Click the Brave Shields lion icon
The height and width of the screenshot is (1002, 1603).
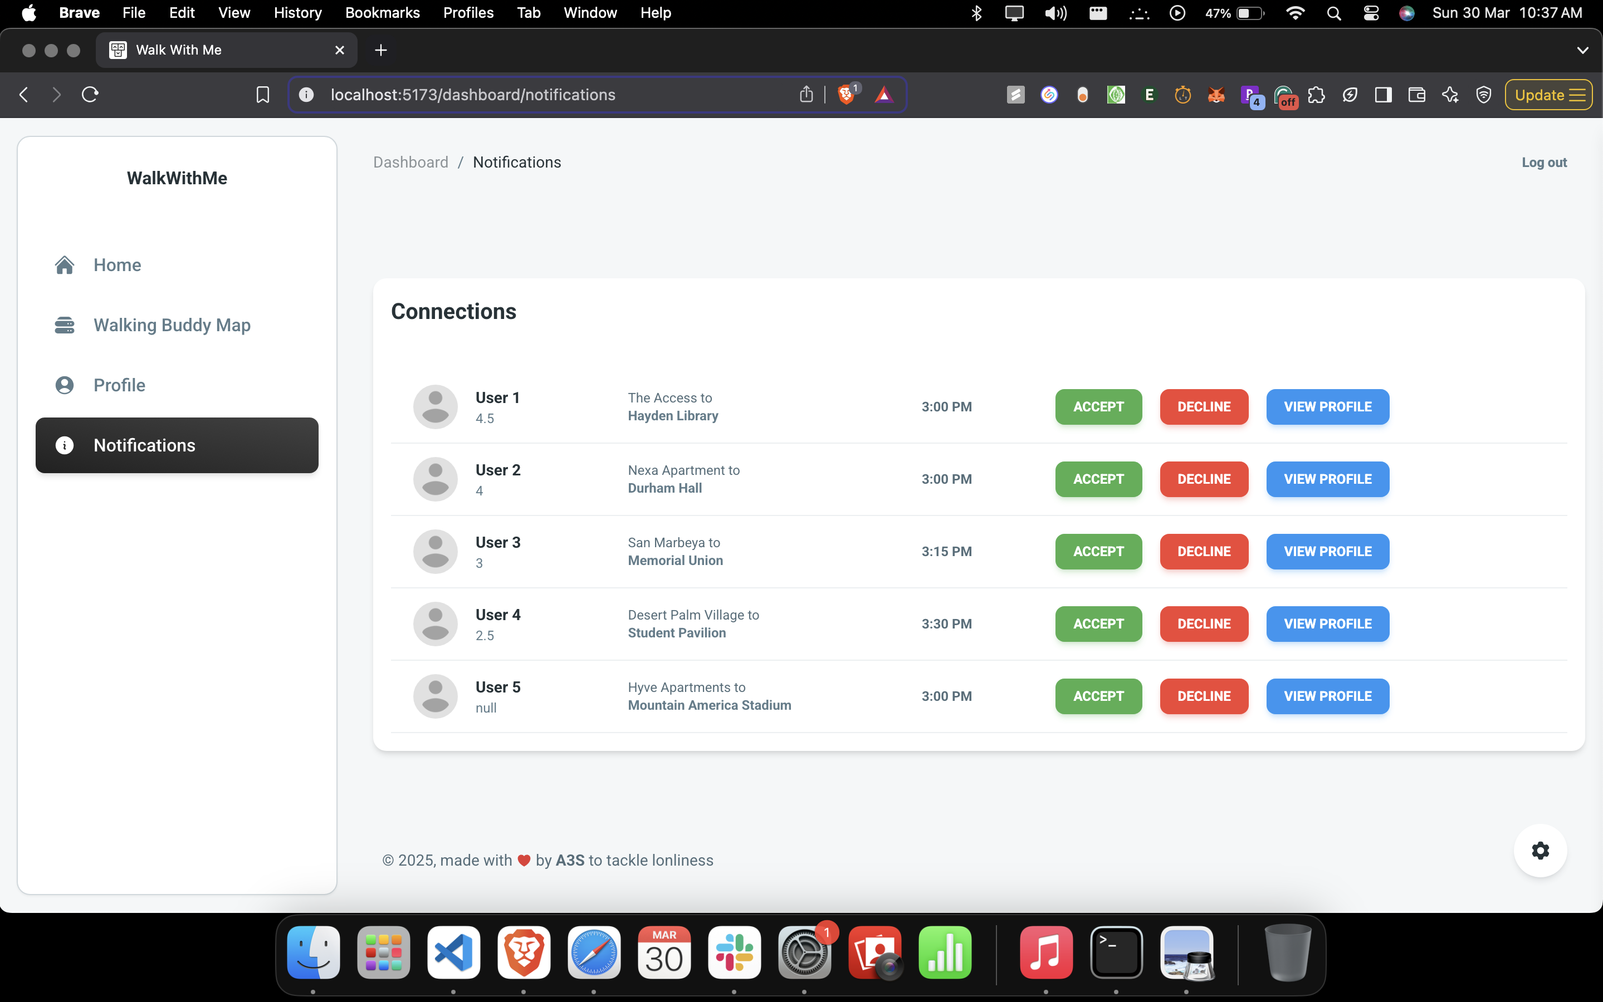click(846, 95)
